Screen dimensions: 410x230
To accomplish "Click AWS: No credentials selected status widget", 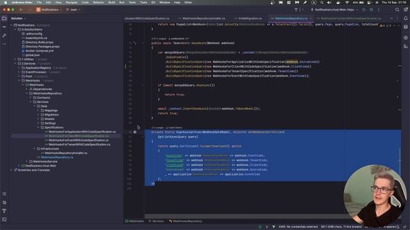I will click(298, 227).
